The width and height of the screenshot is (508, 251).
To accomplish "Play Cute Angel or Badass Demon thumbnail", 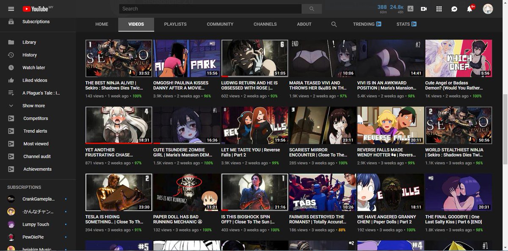I will (x=458, y=58).
